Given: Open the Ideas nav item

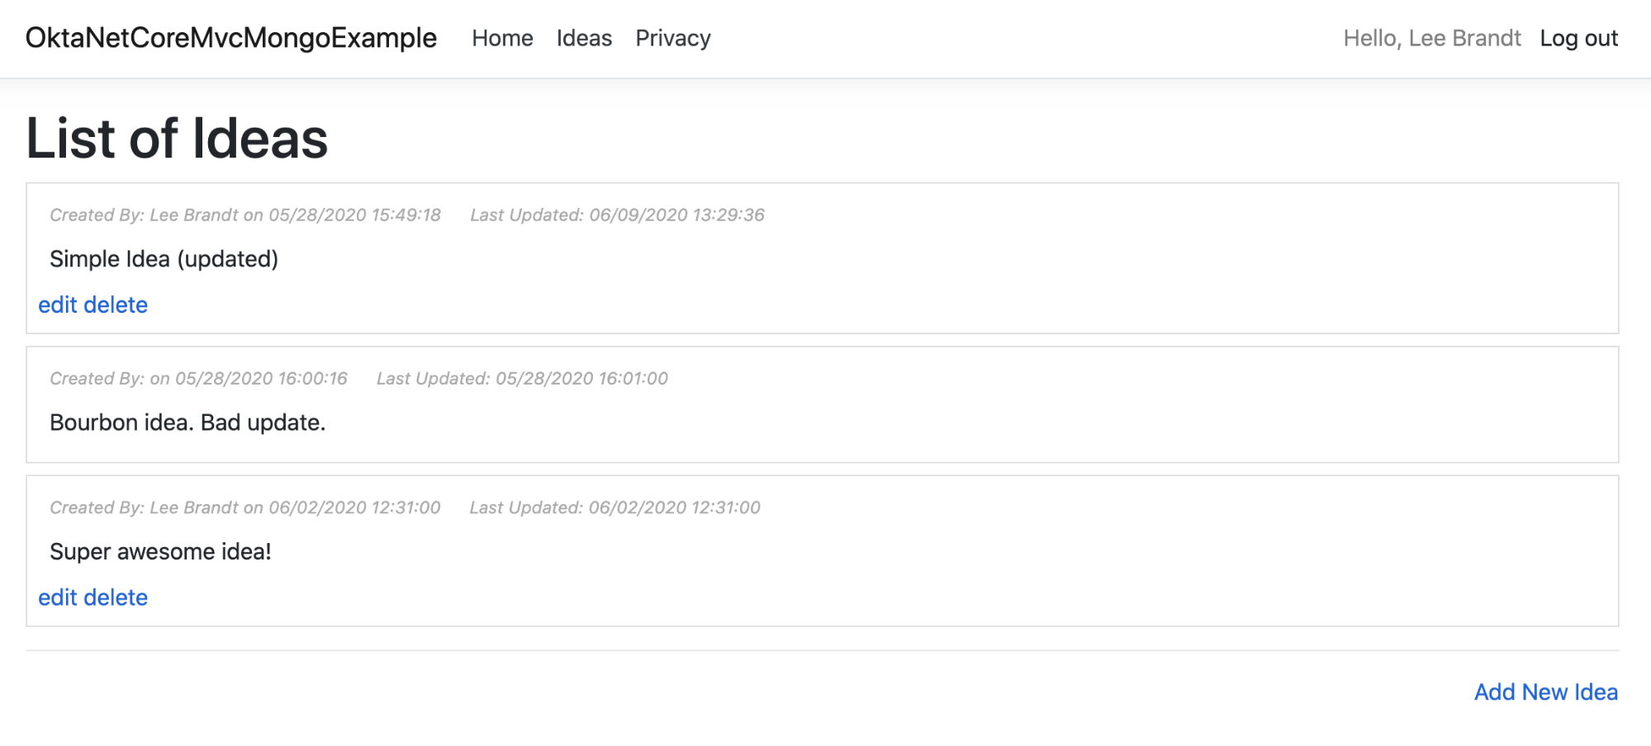Looking at the screenshot, I should [584, 38].
